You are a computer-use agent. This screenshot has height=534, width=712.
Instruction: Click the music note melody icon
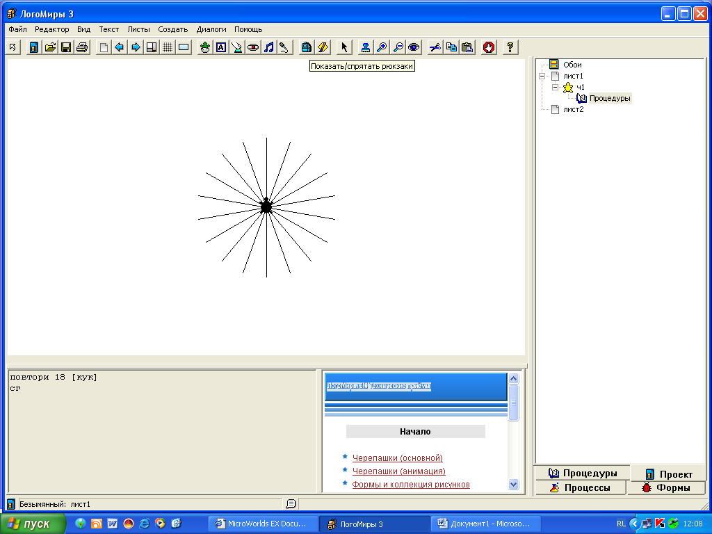click(x=269, y=47)
